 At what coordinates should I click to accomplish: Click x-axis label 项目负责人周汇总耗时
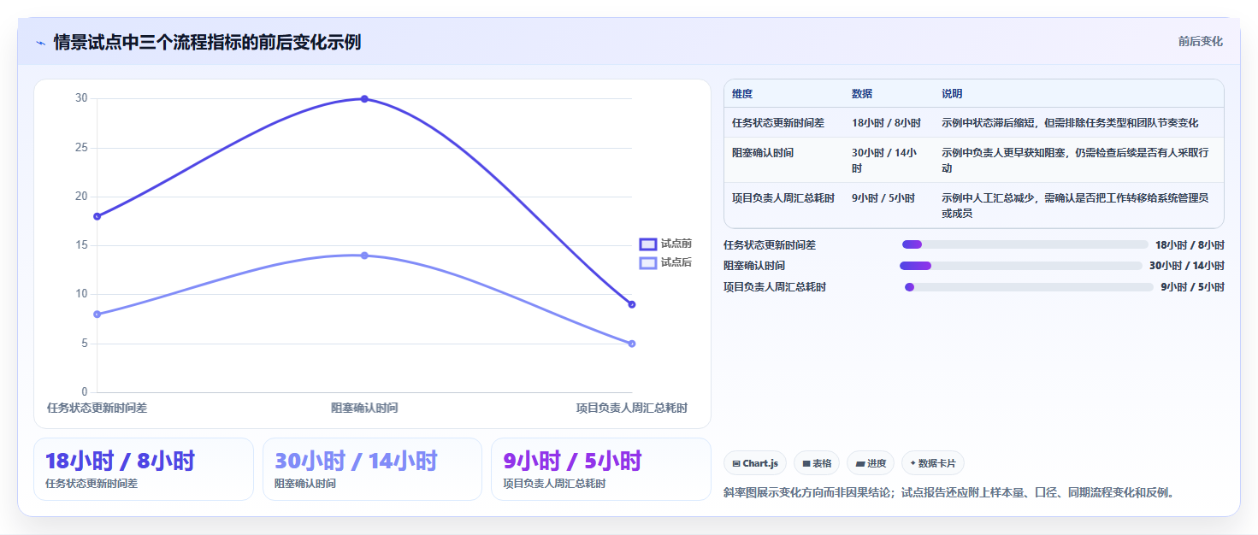(632, 409)
